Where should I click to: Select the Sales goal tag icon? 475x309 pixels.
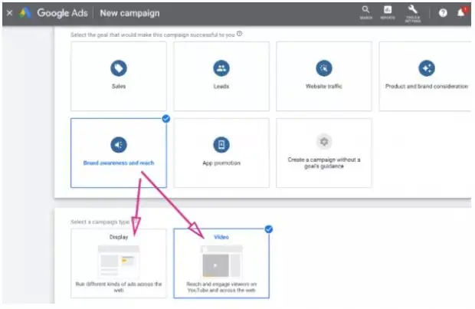click(119, 68)
